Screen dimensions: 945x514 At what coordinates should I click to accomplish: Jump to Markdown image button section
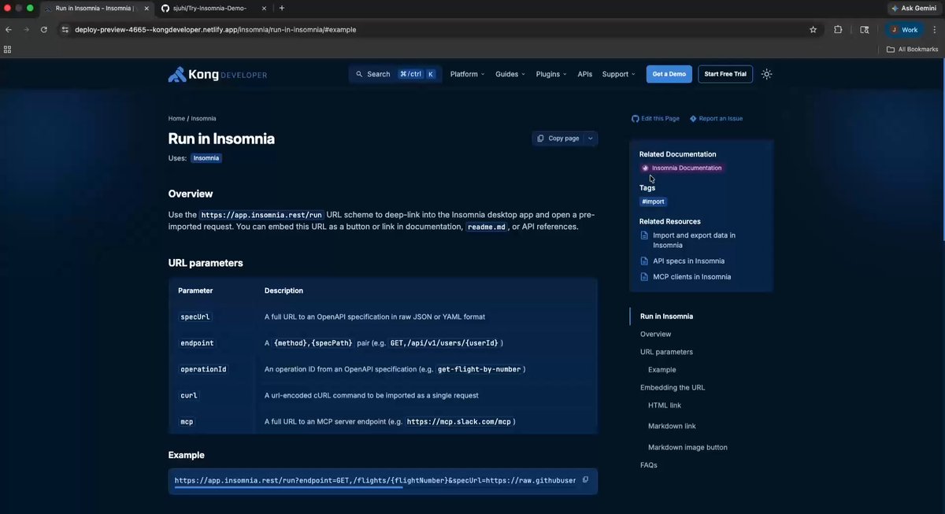click(687, 447)
